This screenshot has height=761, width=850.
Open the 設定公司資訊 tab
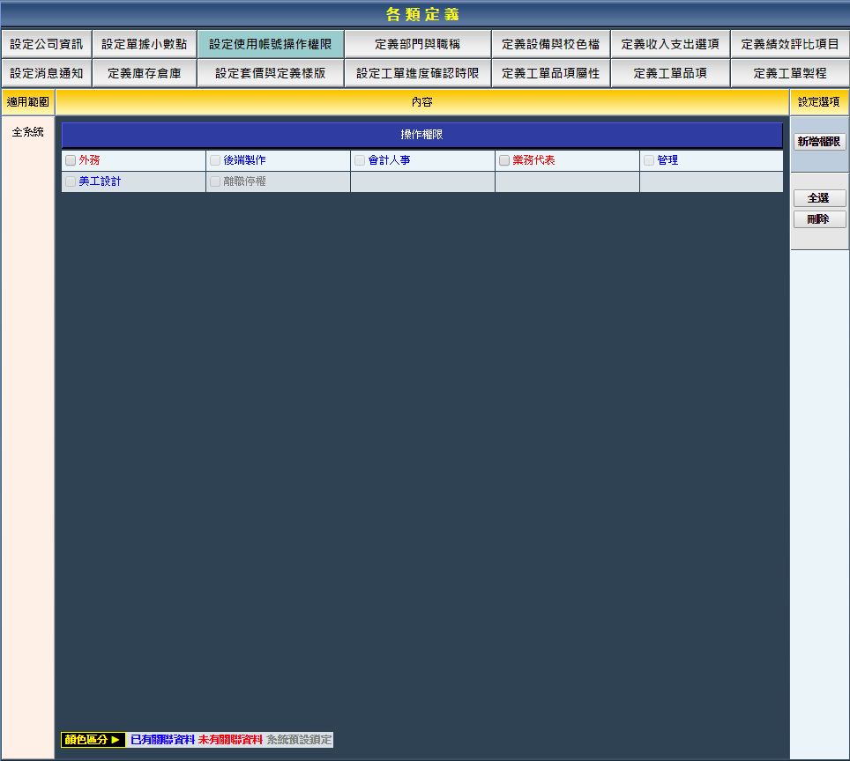pyautogui.click(x=46, y=44)
